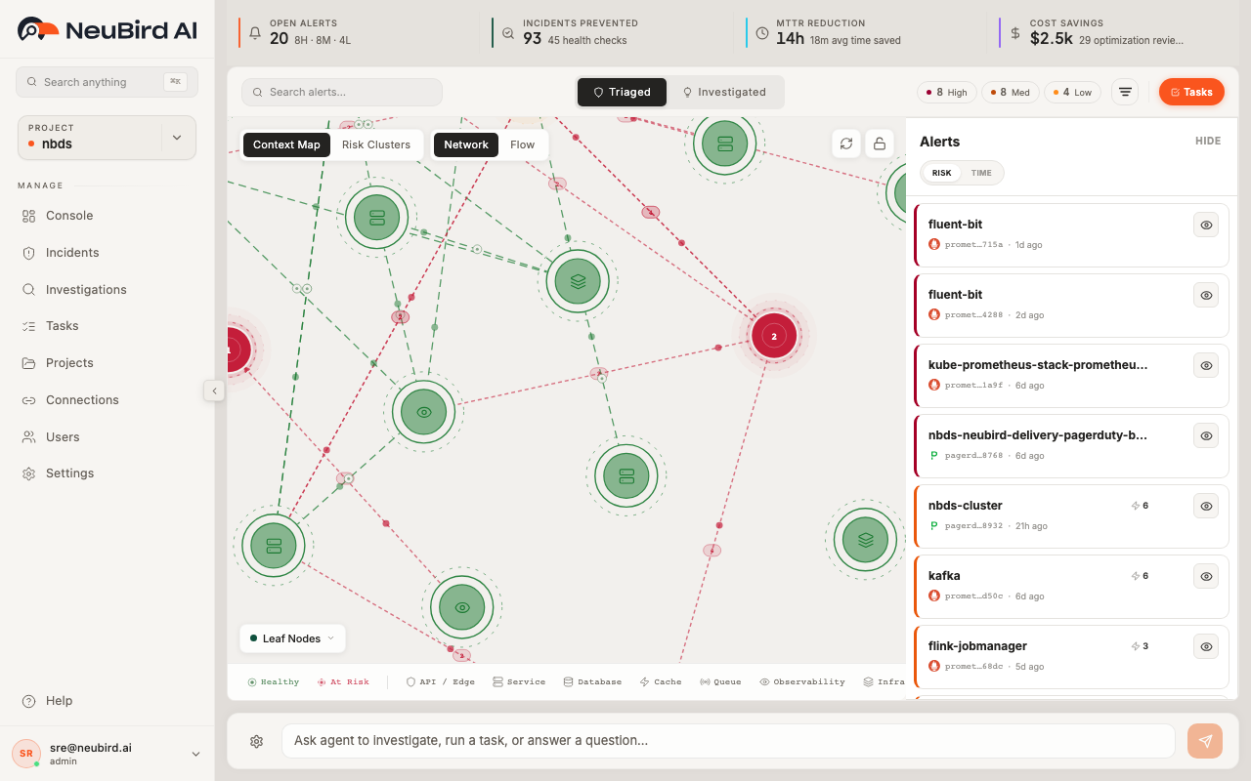Filter by the 8 High severity chip
The image size is (1251, 781).
click(x=946, y=92)
